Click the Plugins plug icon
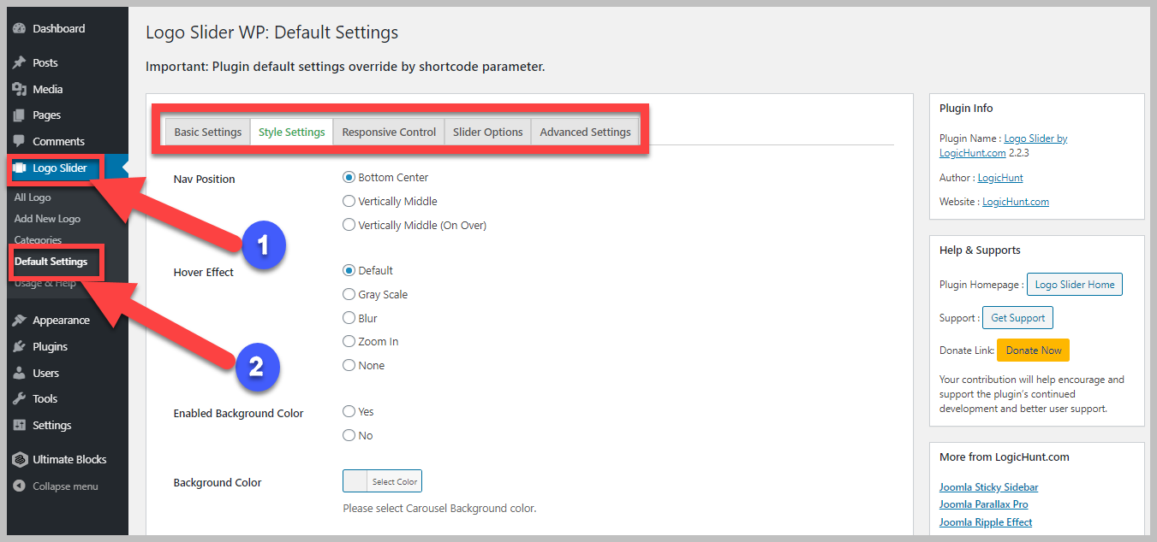Image resolution: width=1157 pixels, height=542 pixels. pyautogui.click(x=20, y=346)
